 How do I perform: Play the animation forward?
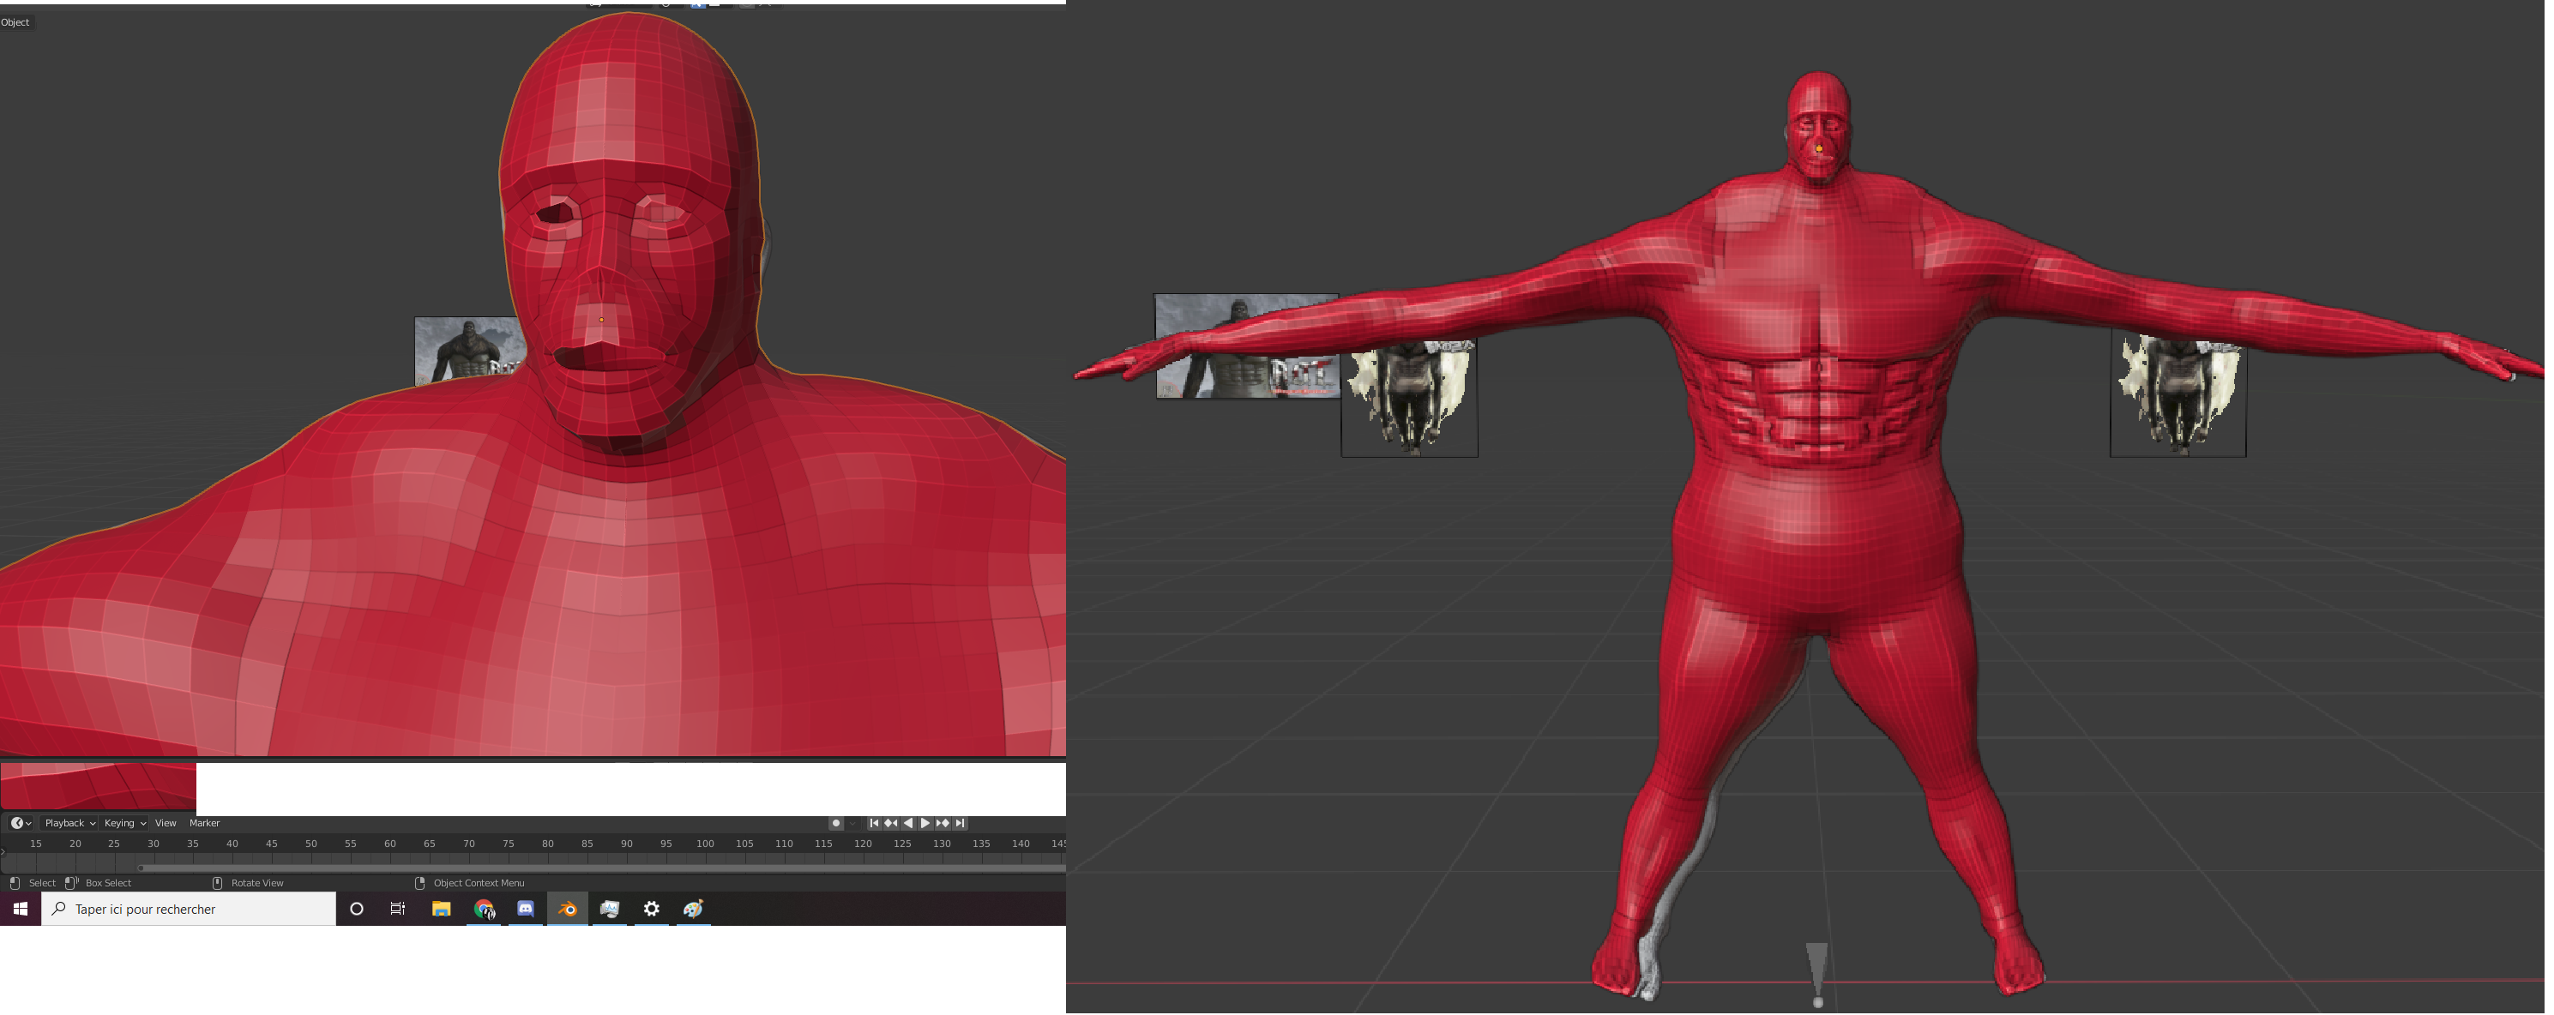pyautogui.click(x=925, y=823)
